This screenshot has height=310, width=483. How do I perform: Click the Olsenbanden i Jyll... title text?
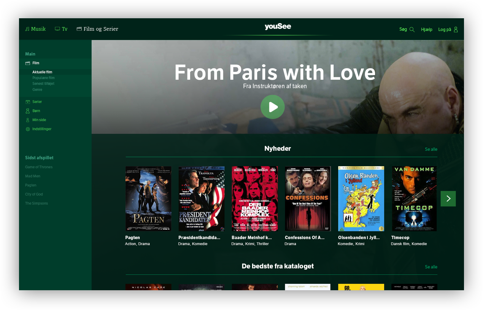pos(359,238)
